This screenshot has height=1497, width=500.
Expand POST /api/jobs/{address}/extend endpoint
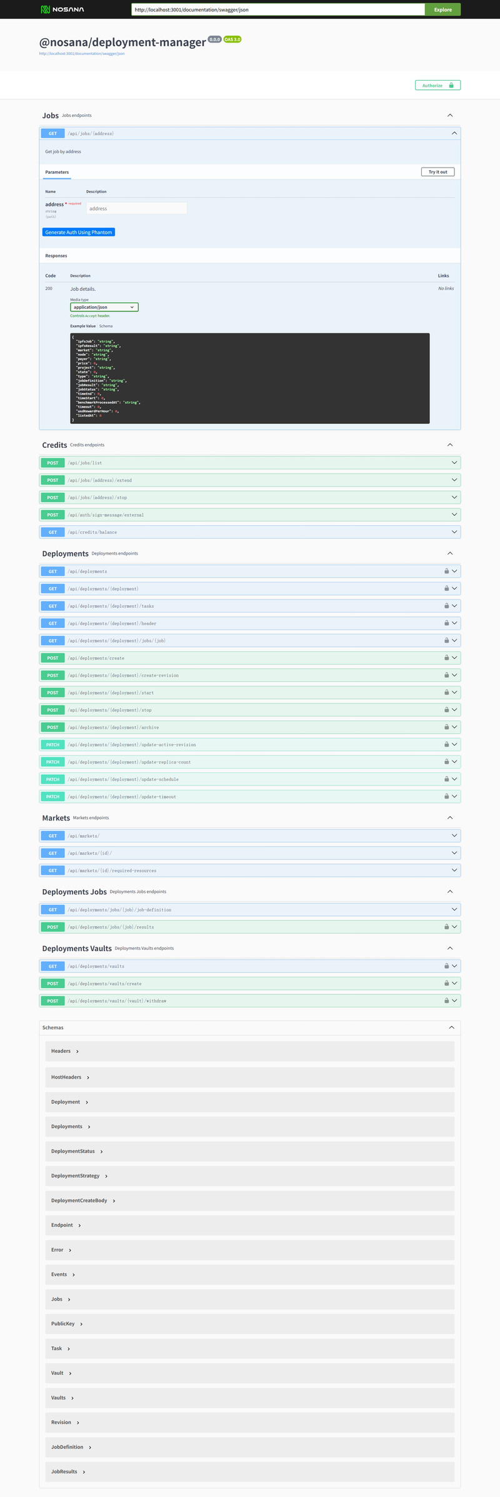[x=250, y=480]
